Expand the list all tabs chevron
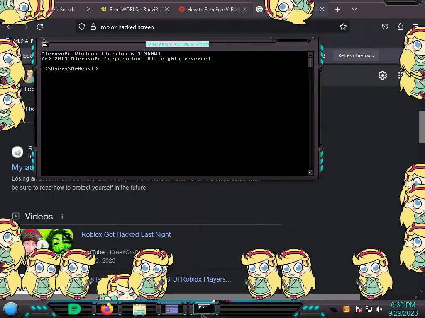425x318 pixels. 354,9
